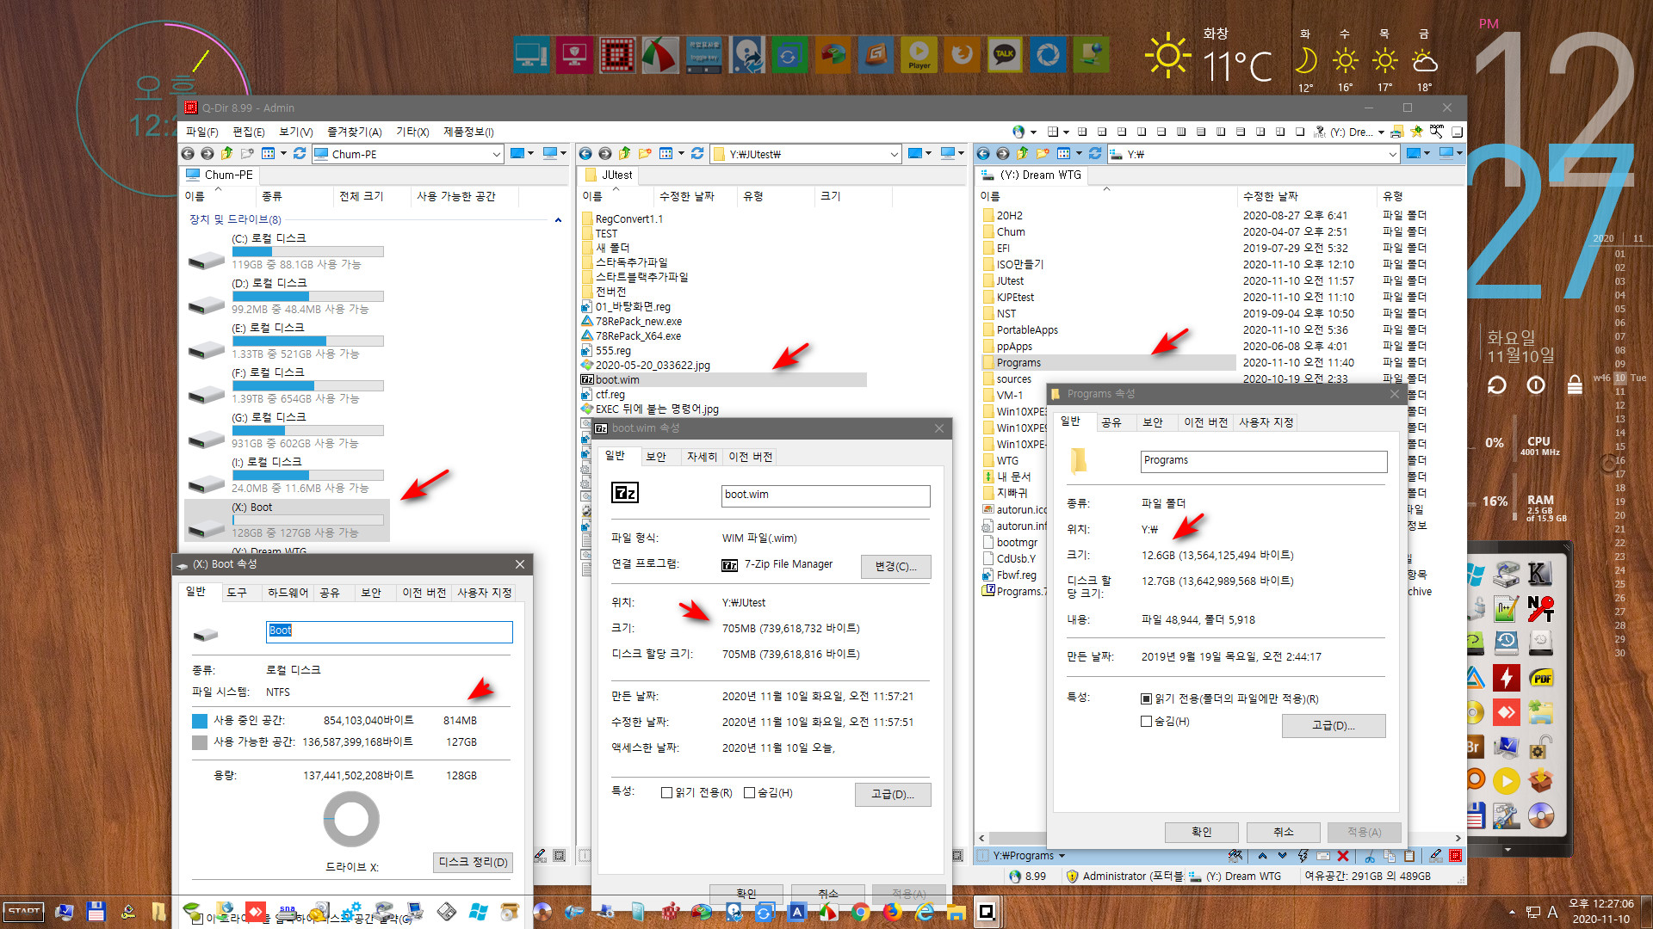Image resolution: width=1653 pixels, height=929 pixels.
Task: Toggle Programs folder read-only checkbox
Action: [1147, 699]
